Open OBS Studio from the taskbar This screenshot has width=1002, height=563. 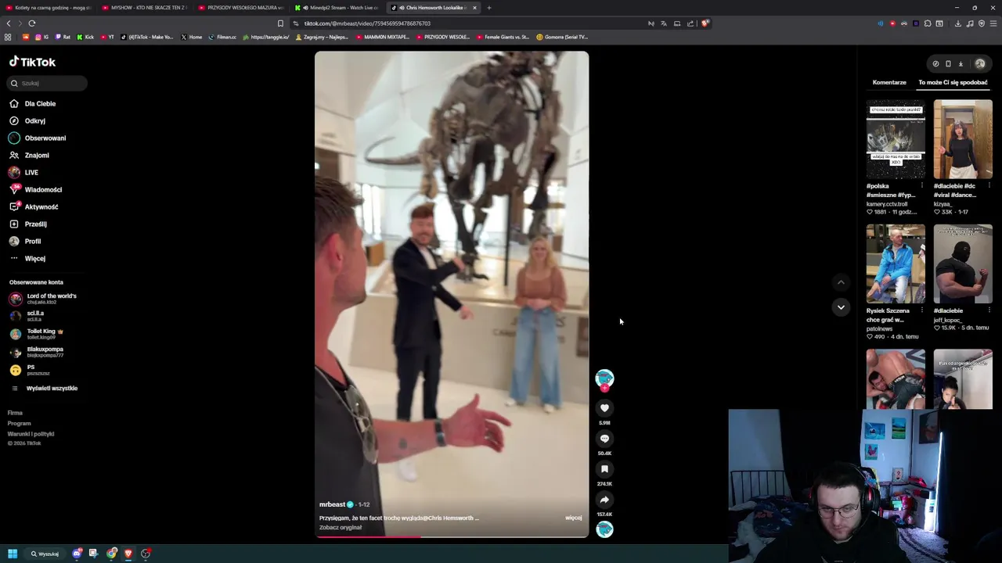146,554
